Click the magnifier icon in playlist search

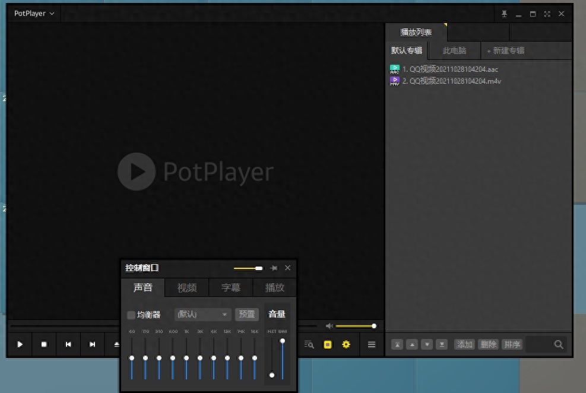(x=558, y=344)
